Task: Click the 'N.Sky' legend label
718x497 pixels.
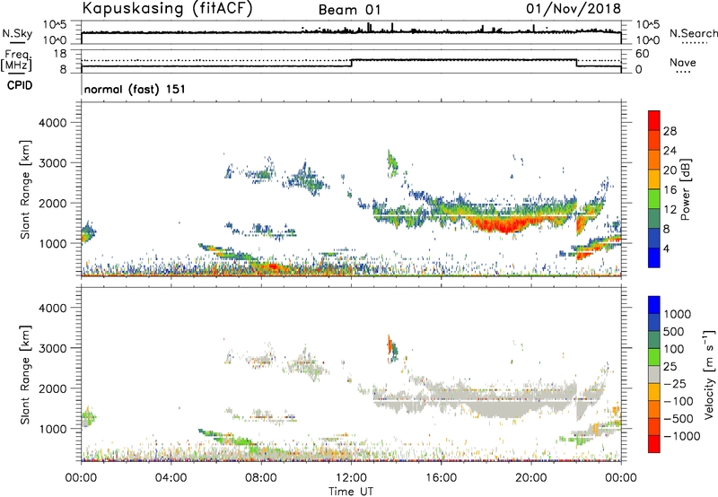Action: click(17, 33)
